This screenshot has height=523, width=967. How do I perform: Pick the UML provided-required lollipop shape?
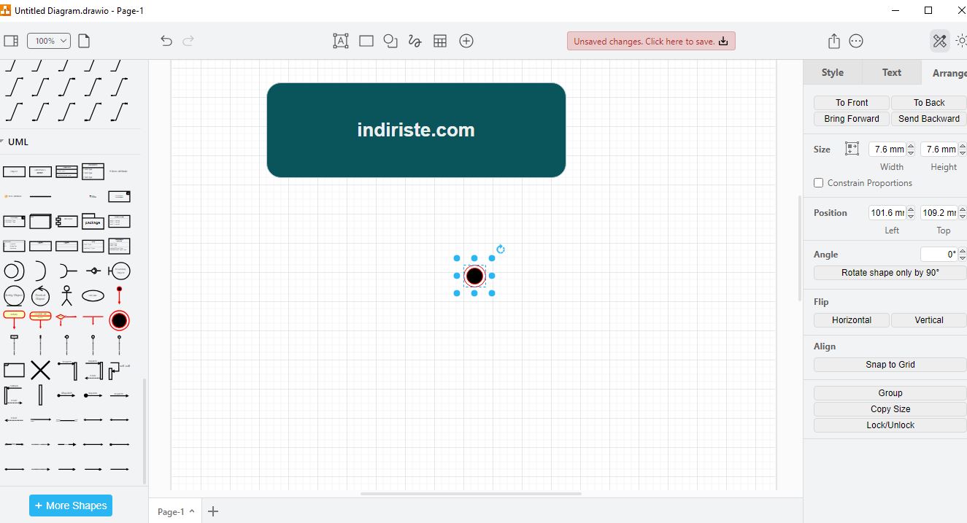tap(93, 271)
